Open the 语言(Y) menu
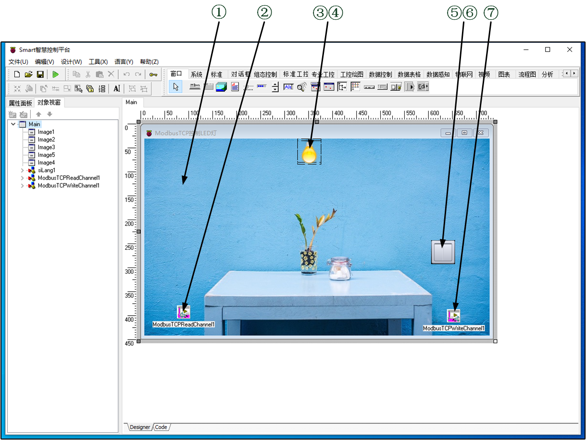This screenshot has width=586, height=440. [x=124, y=62]
